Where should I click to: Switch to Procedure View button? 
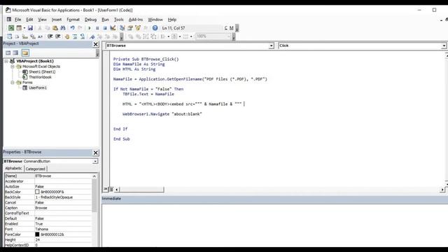point(106,189)
